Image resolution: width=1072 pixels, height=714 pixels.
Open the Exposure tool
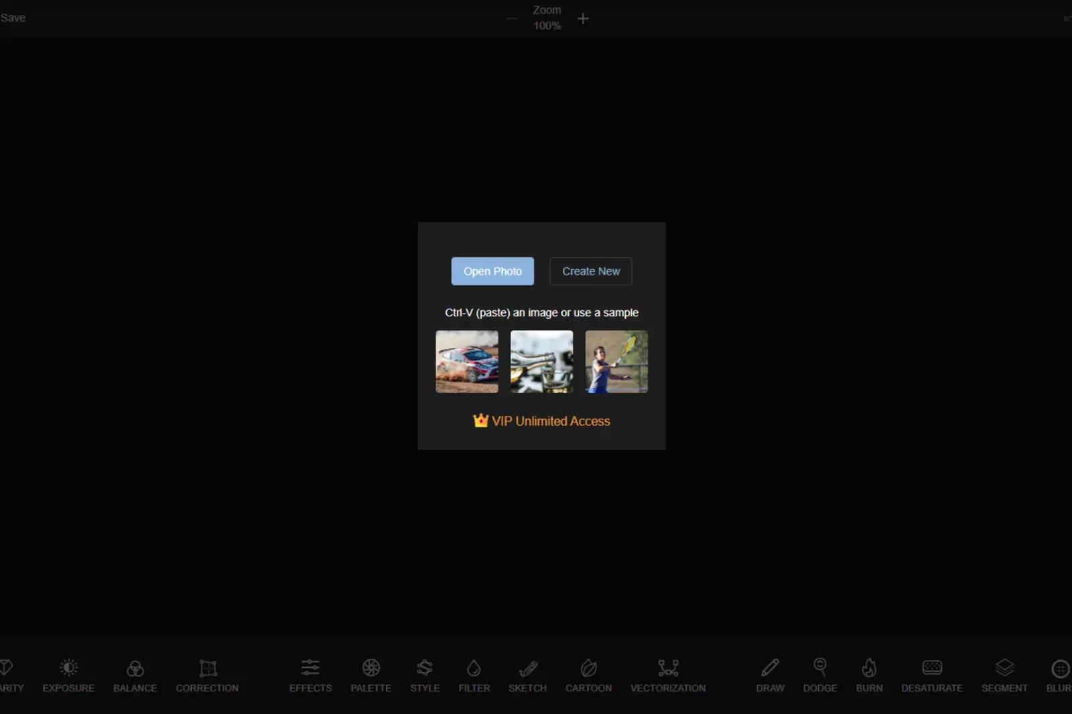click(68, 675)
